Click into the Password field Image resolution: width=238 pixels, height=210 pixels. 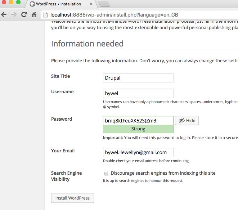point(138,121)
